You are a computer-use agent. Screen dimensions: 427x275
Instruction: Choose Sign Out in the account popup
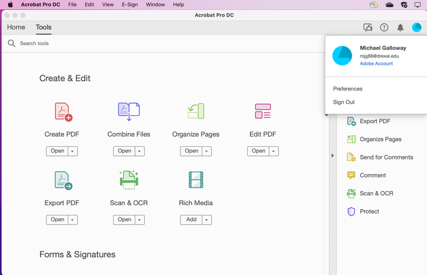[344, 102]
